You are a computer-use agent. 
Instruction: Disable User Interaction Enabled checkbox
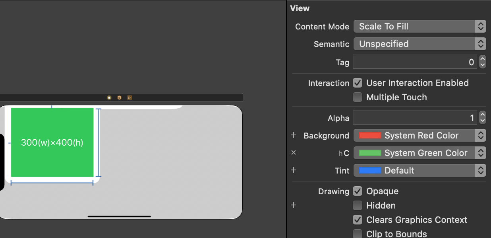pyautogui.click(x=358, y=83)
